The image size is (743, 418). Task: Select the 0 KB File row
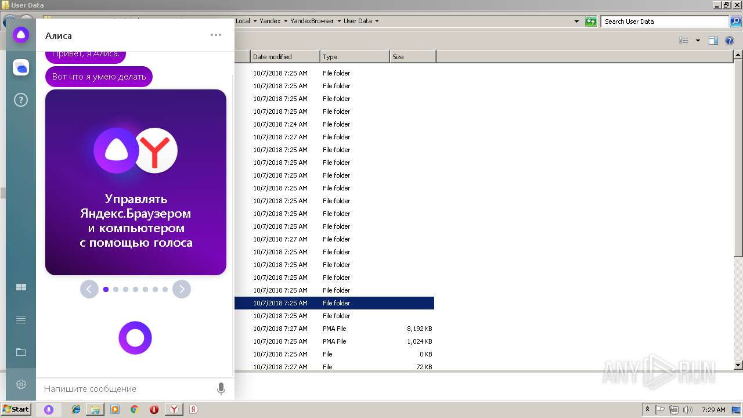334,354
